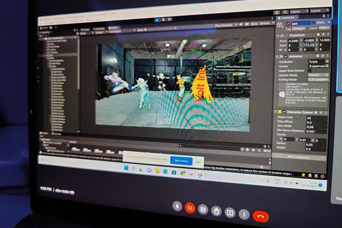
Task: Open the object Layer Default dropdown
Action: tap(324, 28)
